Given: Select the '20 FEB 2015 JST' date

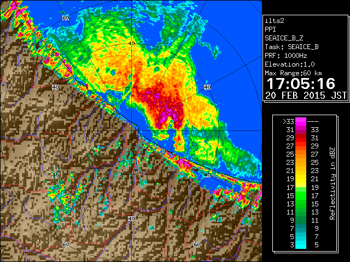Looking at the screenshot, I should (306, 96).
